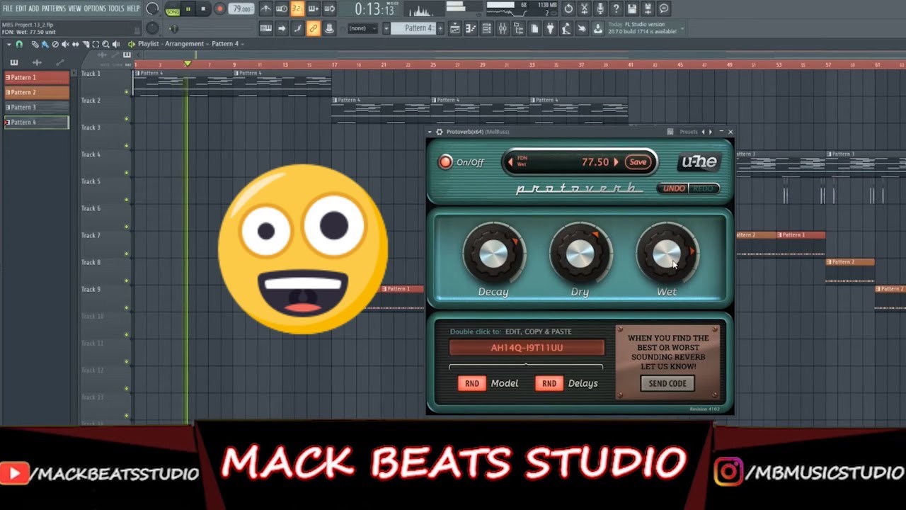Click the SEND CODE button
Viewport: 906px width, 510px height.
pos(667,383)
